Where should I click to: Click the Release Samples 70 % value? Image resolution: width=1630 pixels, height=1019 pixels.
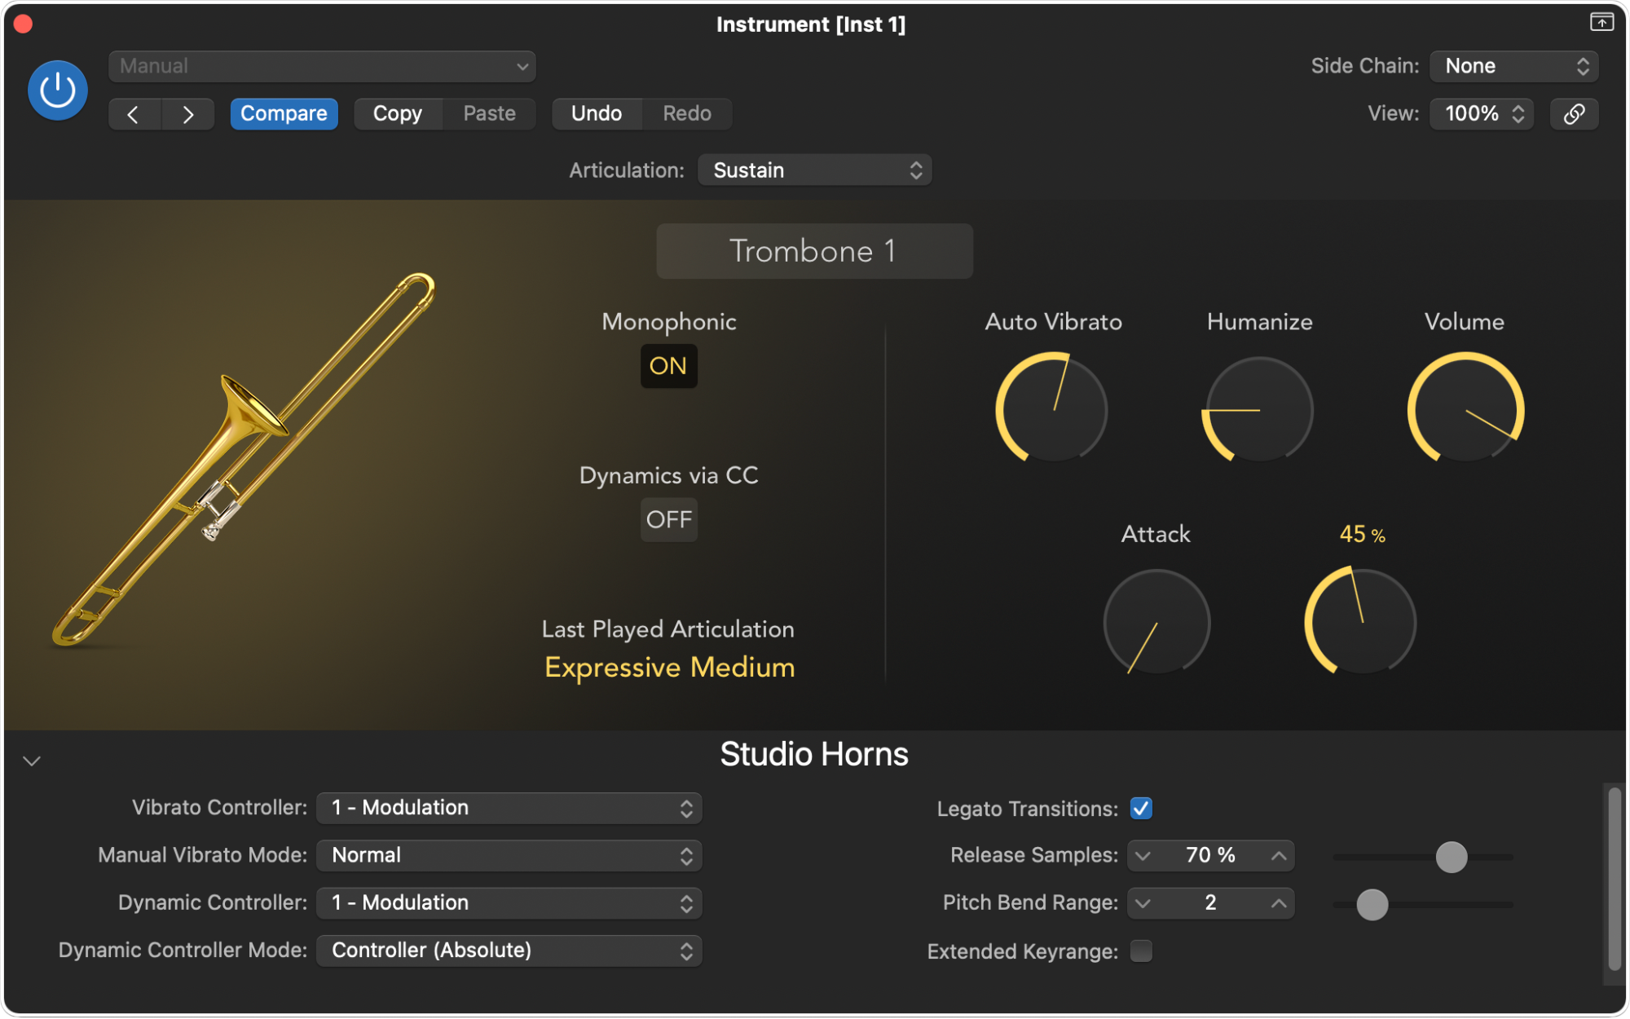click(x=1210, y=855)
